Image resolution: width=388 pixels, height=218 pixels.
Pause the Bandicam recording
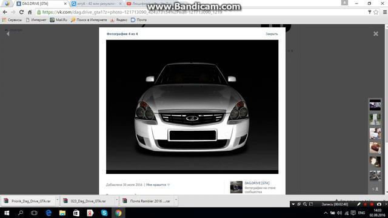pos(365,204)
